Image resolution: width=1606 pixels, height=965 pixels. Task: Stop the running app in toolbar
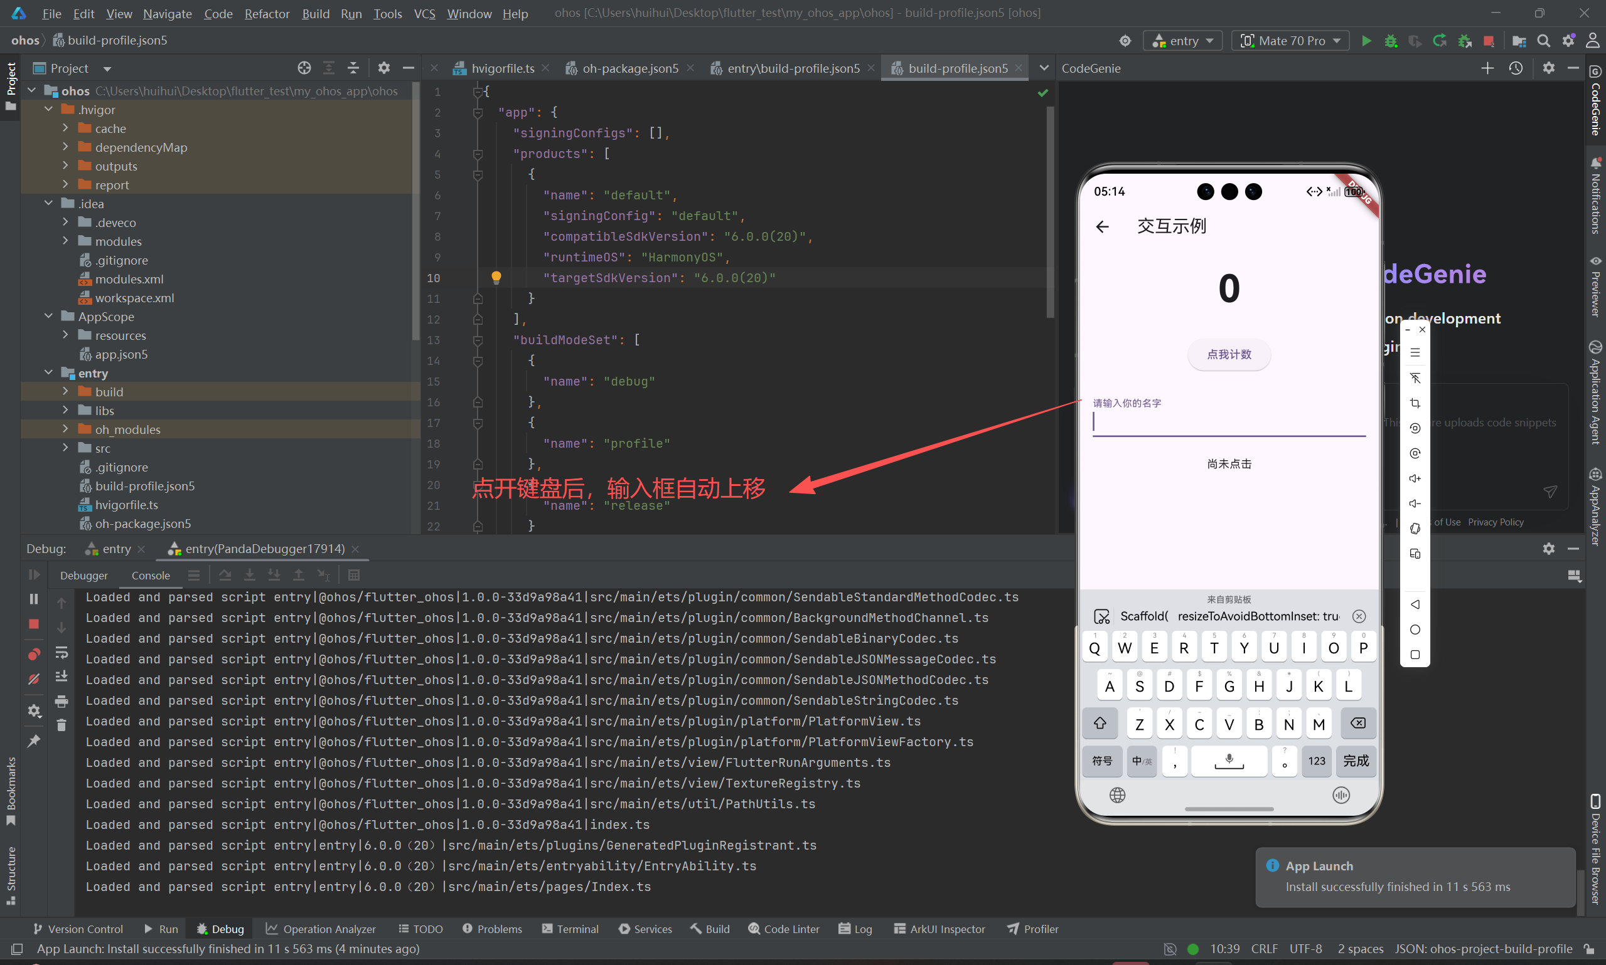click(1488, 40)
